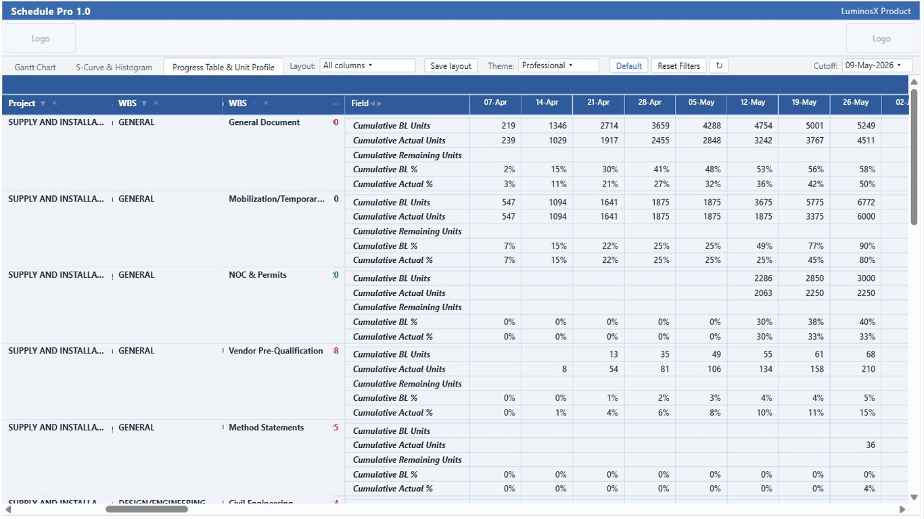Click the right Logo placeholder
Viewport: 924px width, 519px height.
tap(881, 39)
